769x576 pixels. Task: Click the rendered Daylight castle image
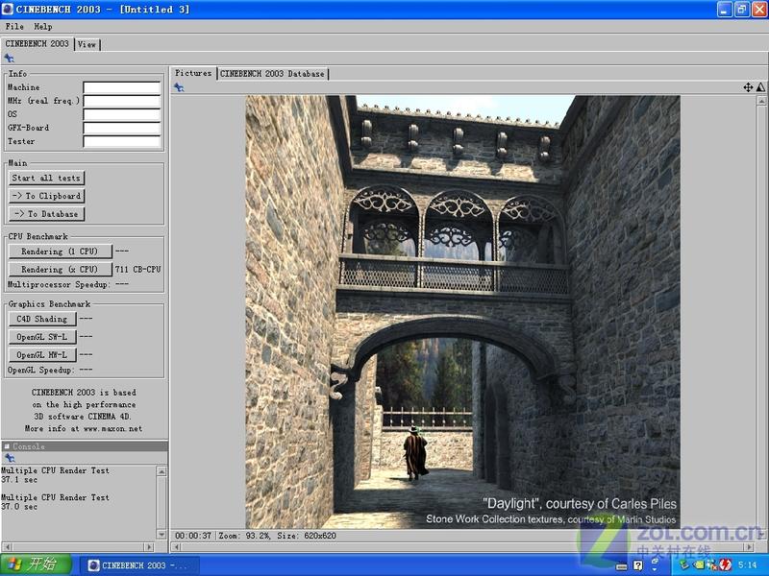(462, 312)
